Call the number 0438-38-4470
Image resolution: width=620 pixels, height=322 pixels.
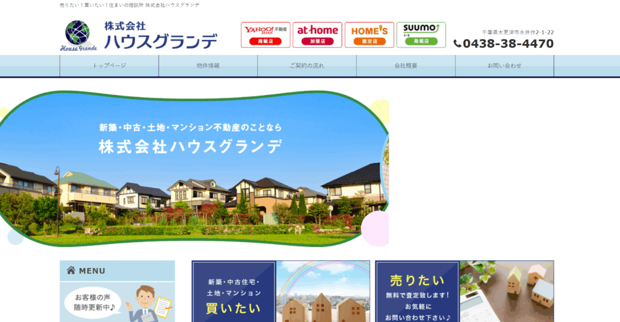[508, 44]
